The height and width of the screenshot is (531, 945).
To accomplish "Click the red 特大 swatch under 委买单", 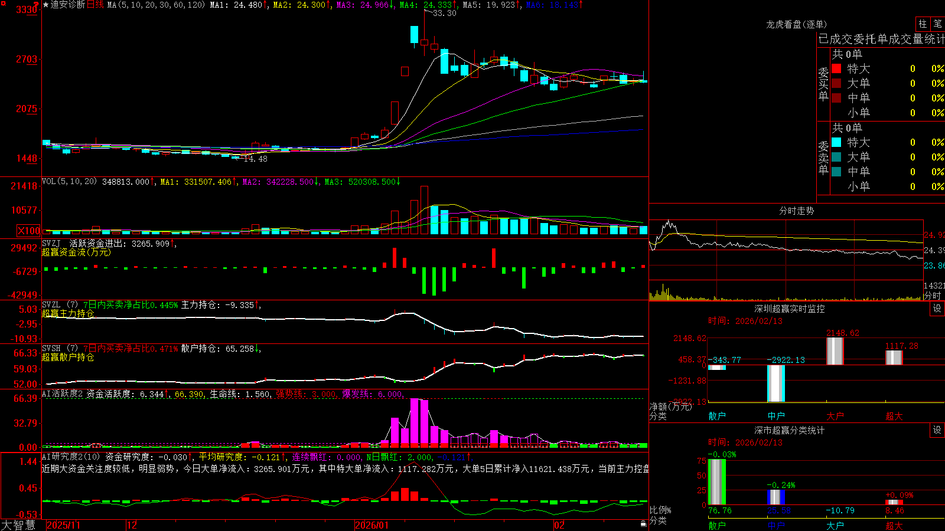I will (836, 68).
